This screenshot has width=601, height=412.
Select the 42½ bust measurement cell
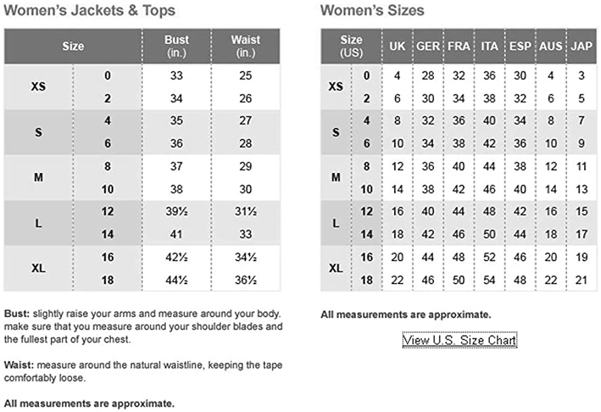tap(176, 258)
